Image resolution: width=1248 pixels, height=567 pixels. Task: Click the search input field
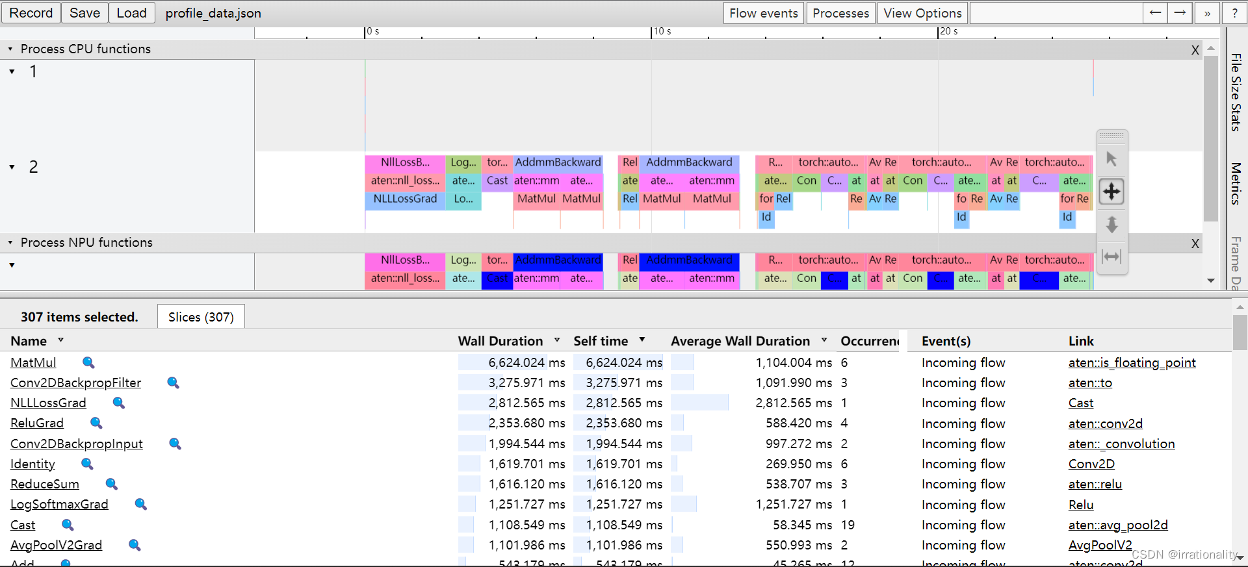coord(1056,13)
